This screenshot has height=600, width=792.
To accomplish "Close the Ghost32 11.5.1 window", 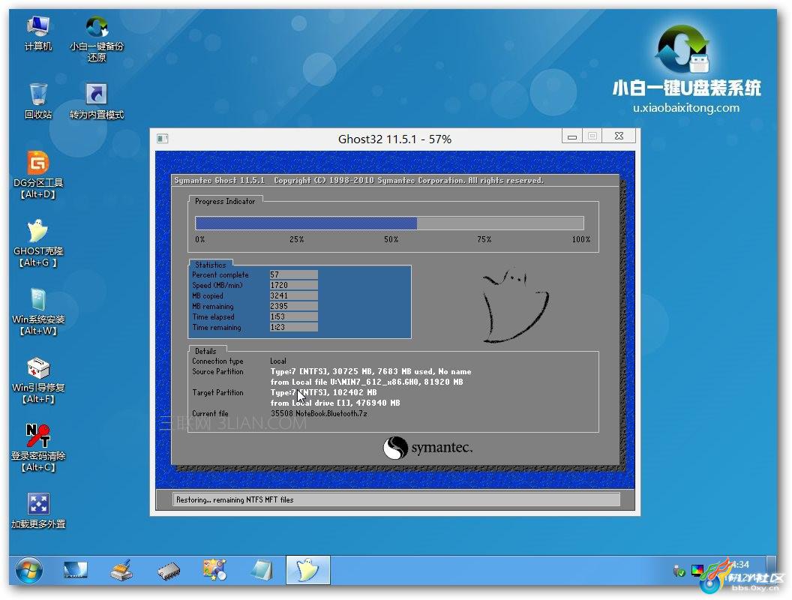I will [619, 136].
